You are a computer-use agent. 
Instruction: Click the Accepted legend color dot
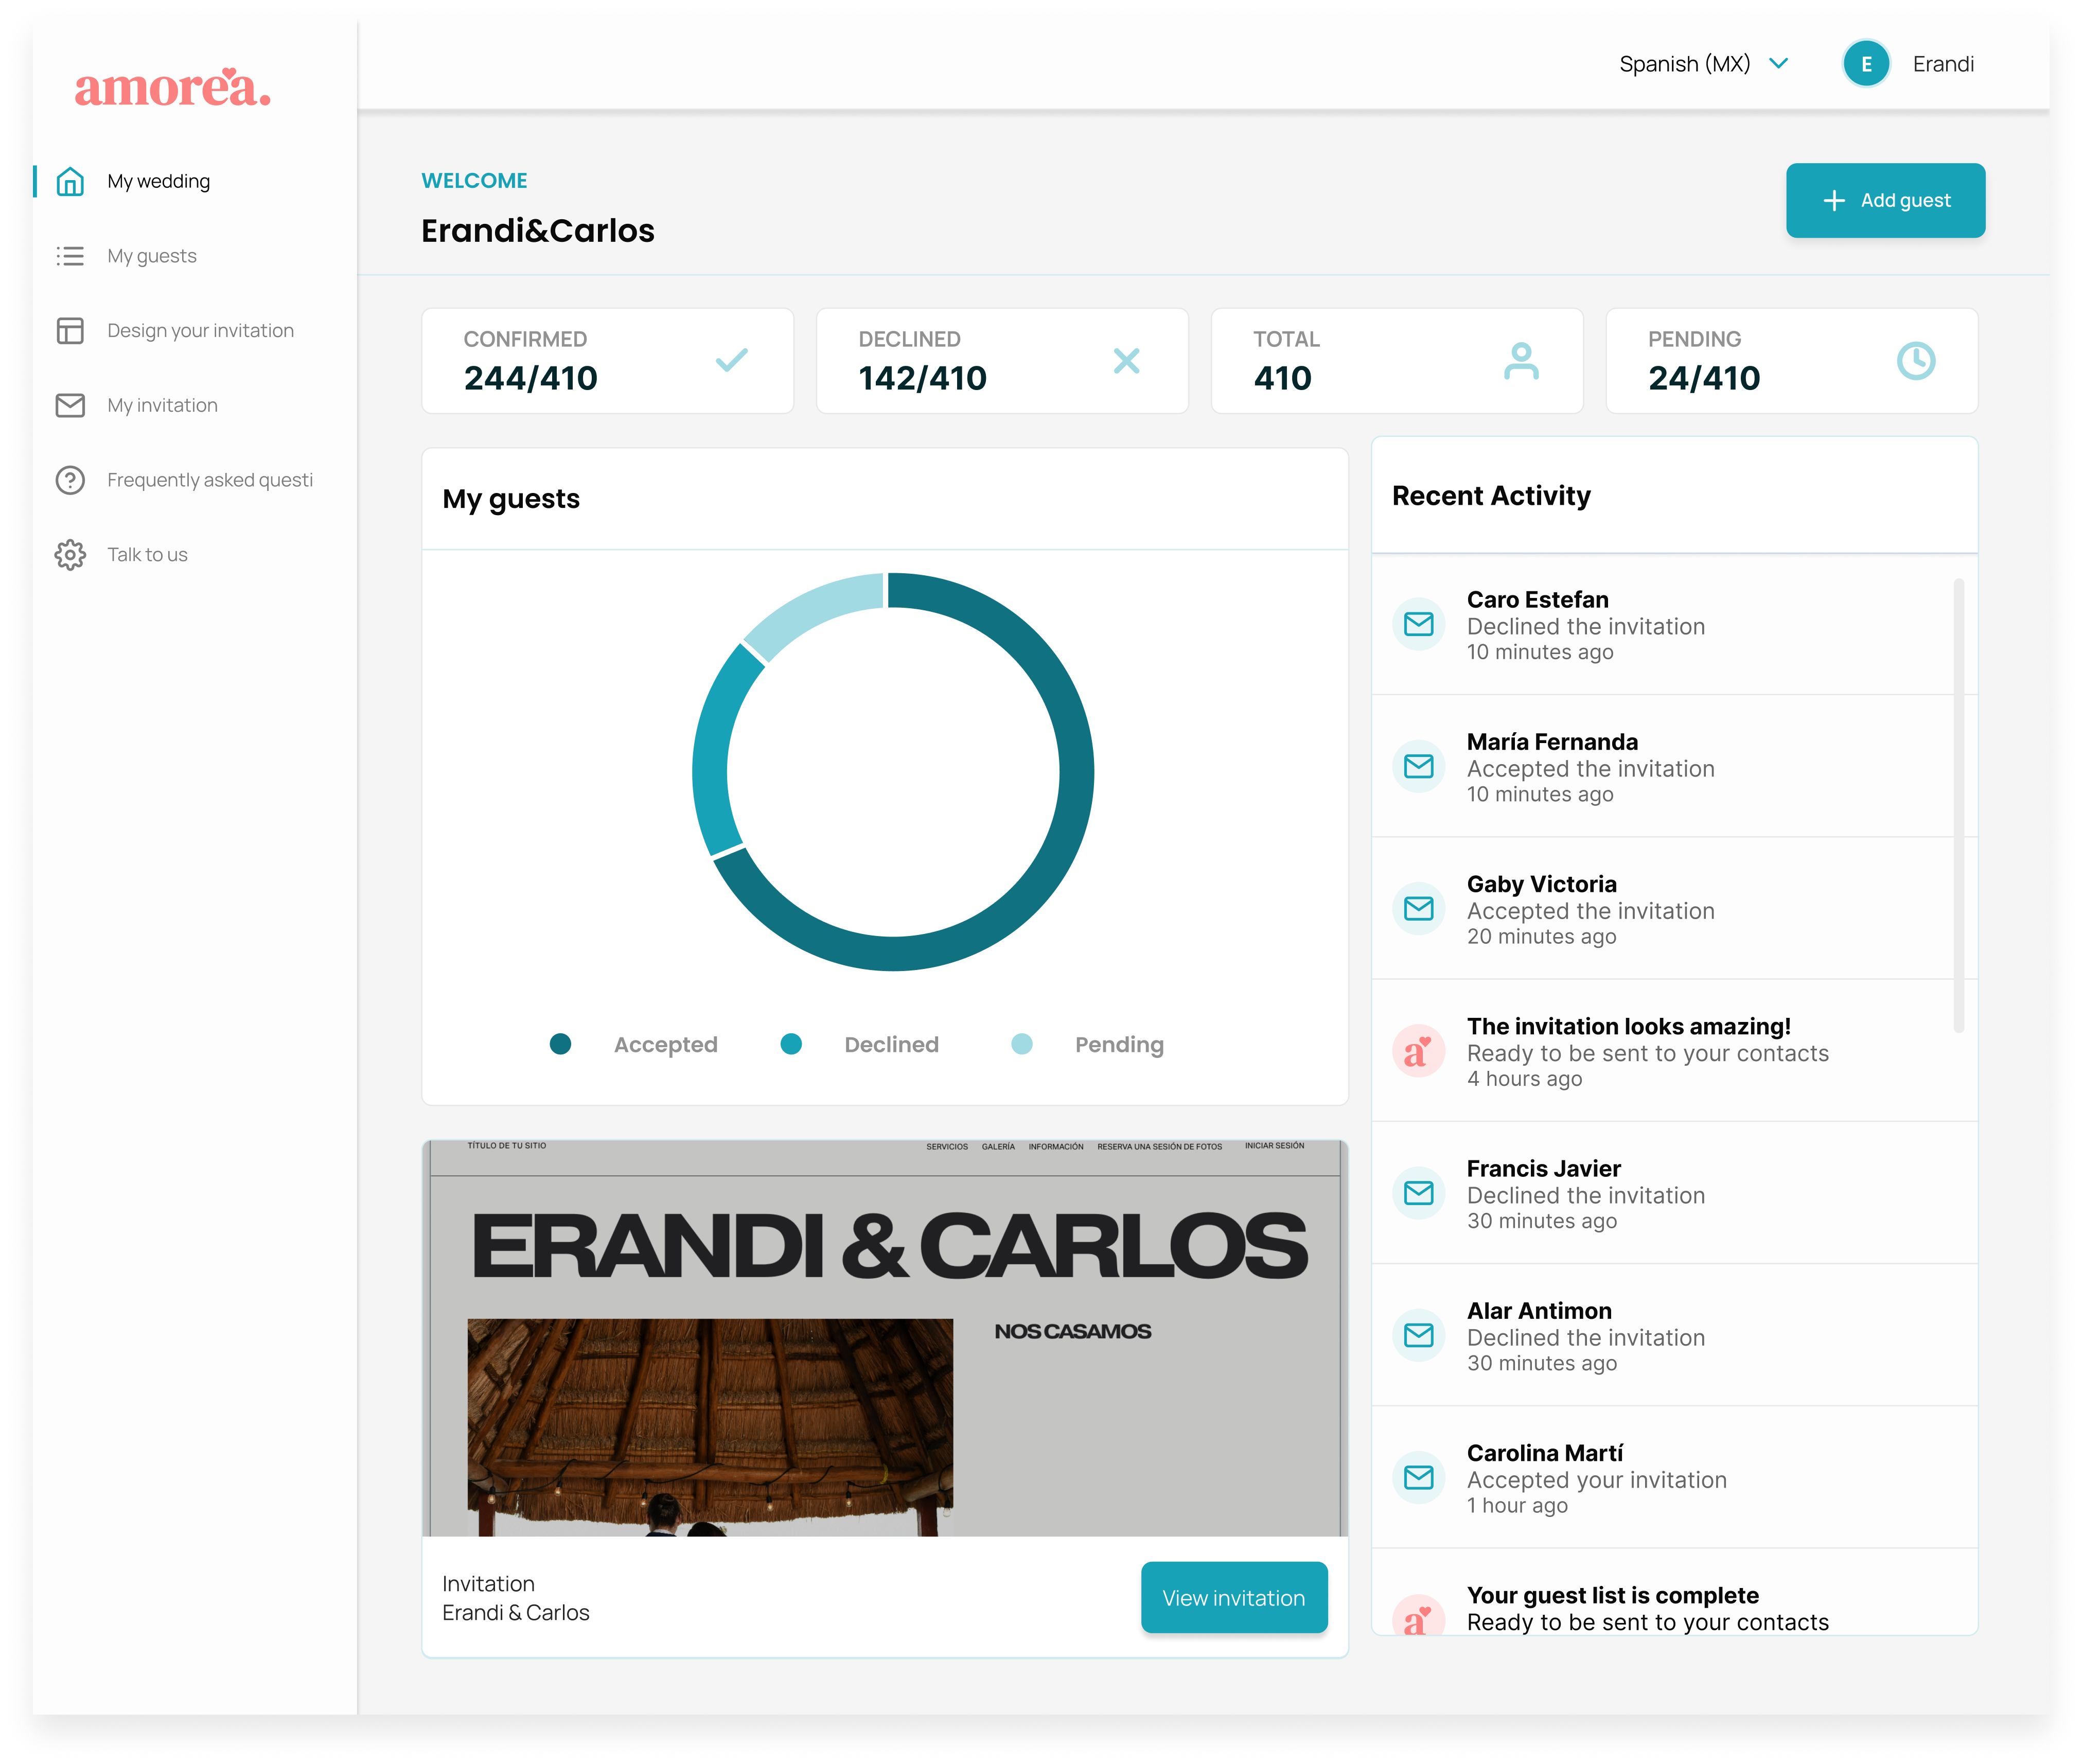click(x=561, y=1044)
